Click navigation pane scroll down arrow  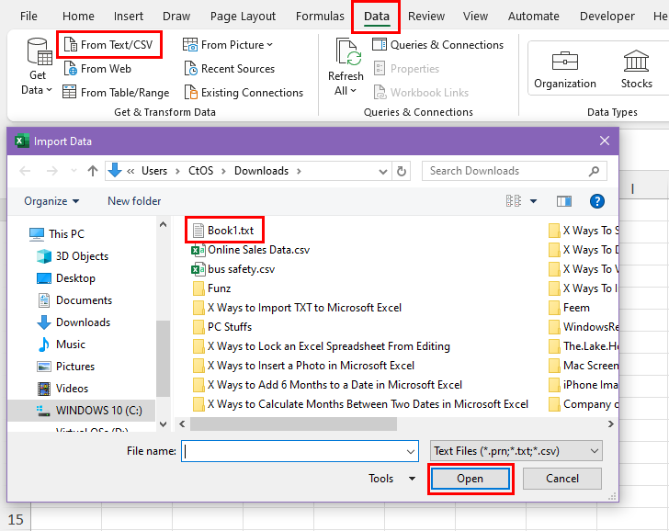[163, 424]
